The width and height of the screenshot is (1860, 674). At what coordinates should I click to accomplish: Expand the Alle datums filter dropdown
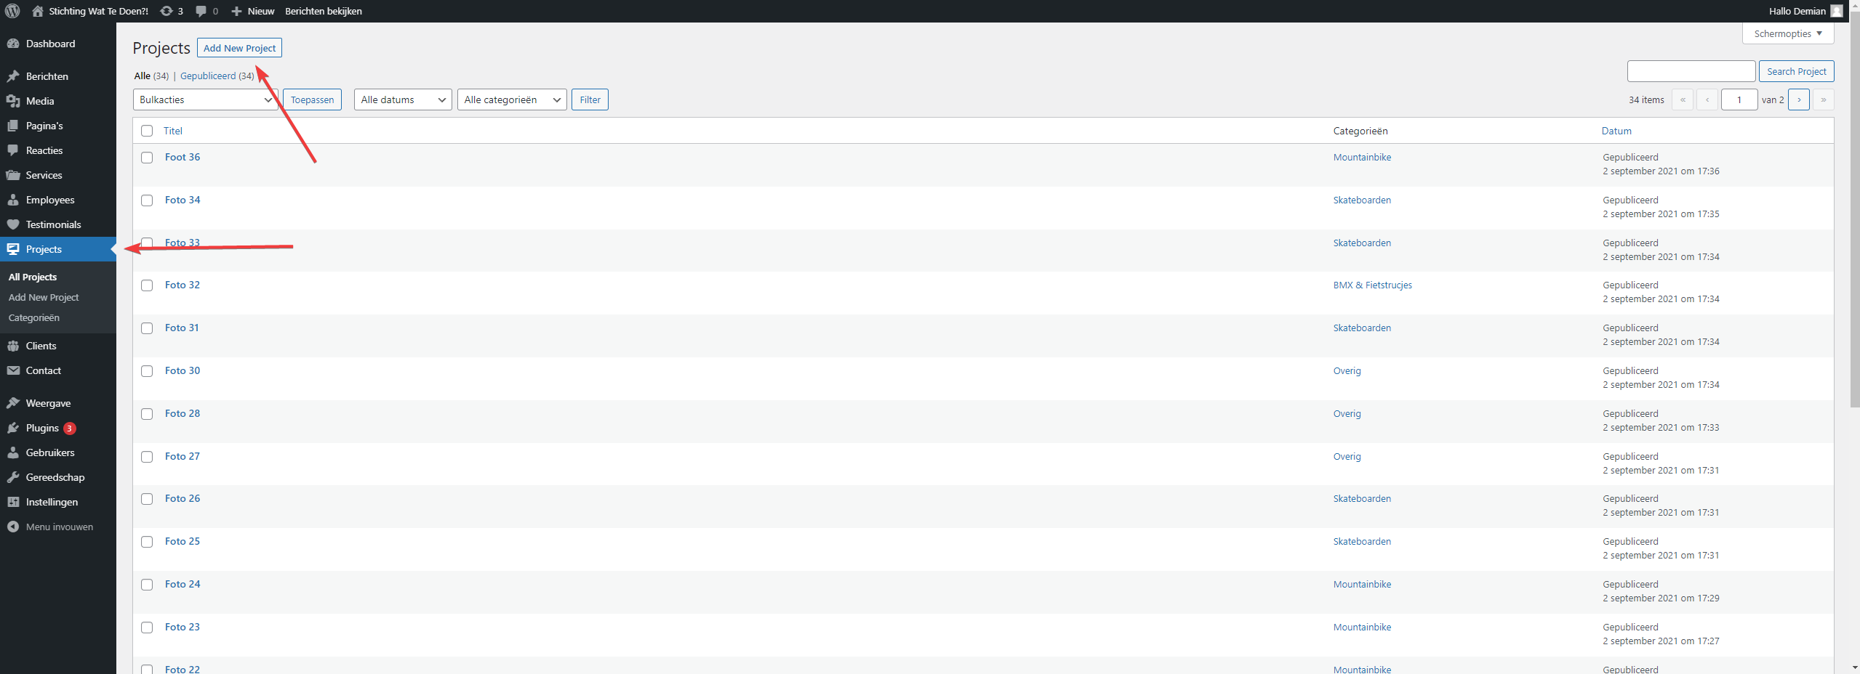pos(403,100)
